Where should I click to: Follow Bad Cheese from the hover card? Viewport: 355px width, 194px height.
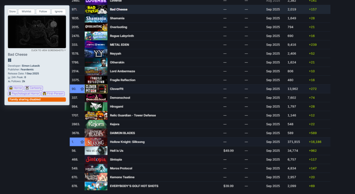(43, 11)
